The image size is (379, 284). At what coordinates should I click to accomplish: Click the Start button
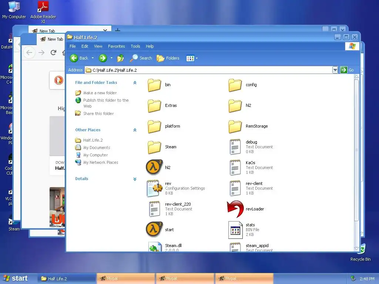pos(16,278)
